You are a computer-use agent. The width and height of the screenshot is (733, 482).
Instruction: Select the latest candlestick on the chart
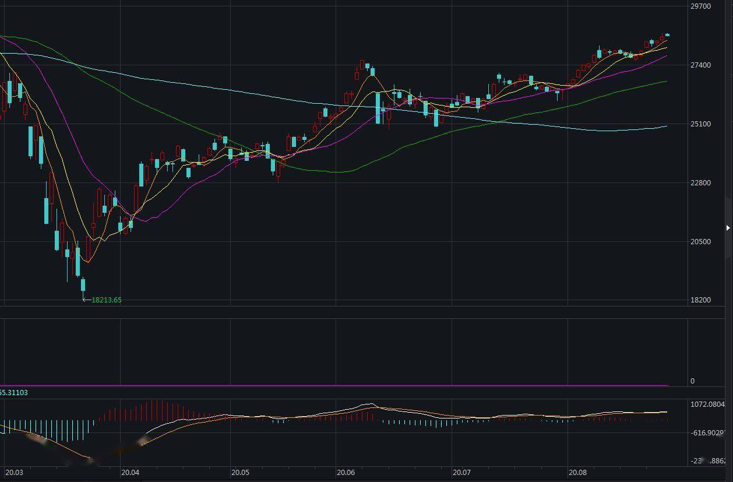point(667,35)
